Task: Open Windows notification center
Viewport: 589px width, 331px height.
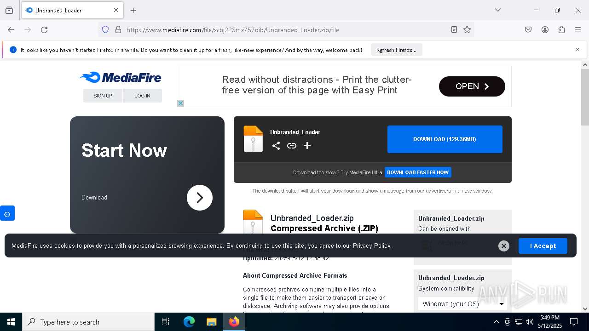Action: tap(574, 322)
